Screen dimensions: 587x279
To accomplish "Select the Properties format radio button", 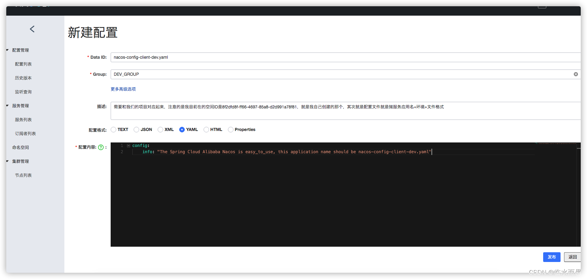I will tap(231, 130).
